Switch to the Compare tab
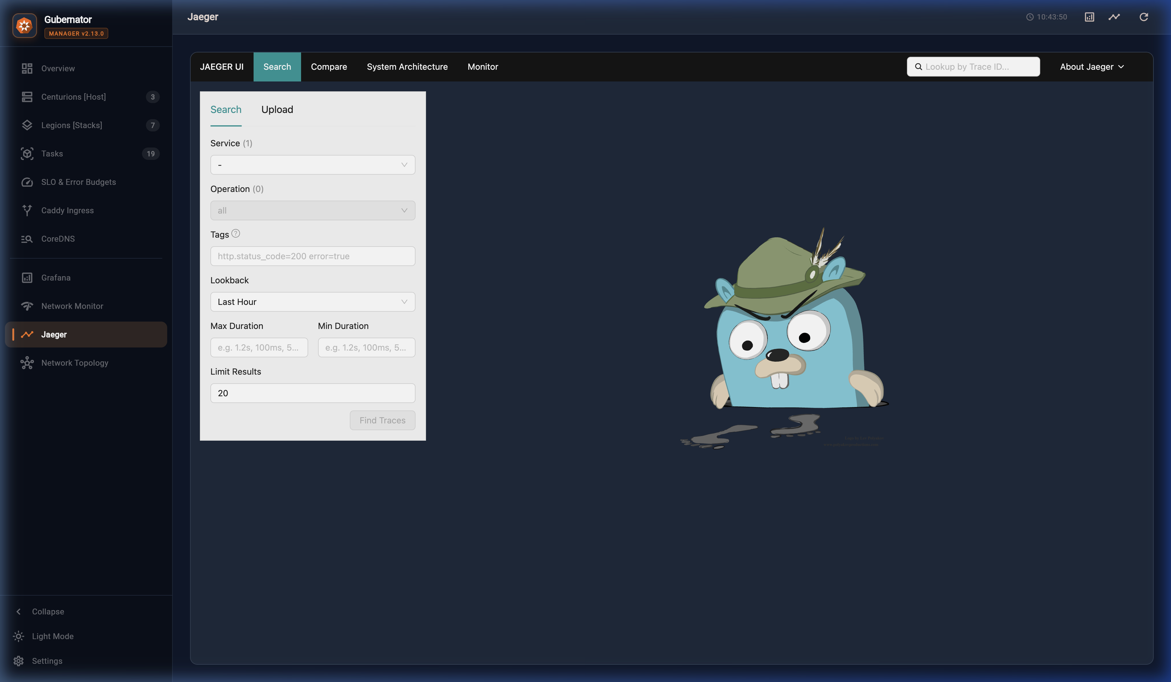 click(x=329, y=66)
